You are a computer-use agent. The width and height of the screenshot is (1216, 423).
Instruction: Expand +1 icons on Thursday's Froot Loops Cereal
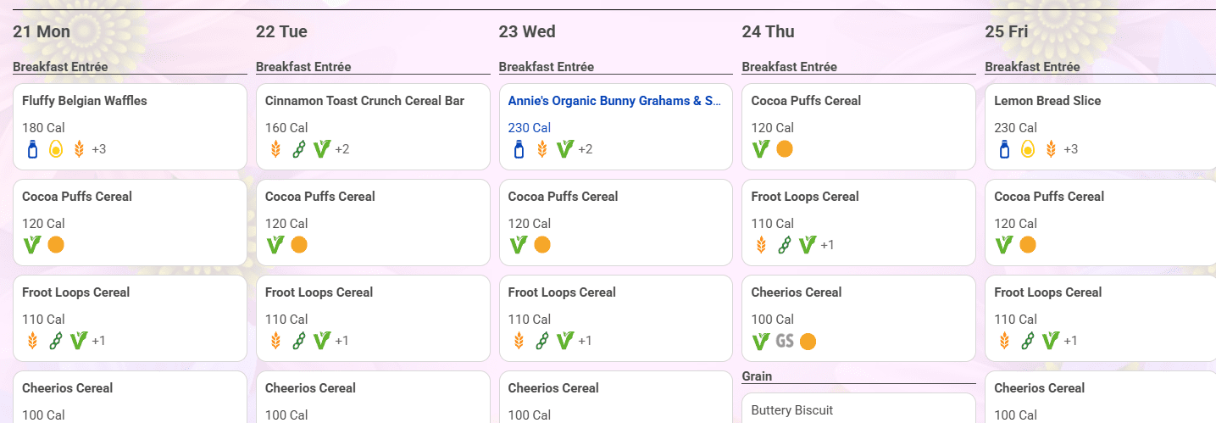tap(828, 245)
